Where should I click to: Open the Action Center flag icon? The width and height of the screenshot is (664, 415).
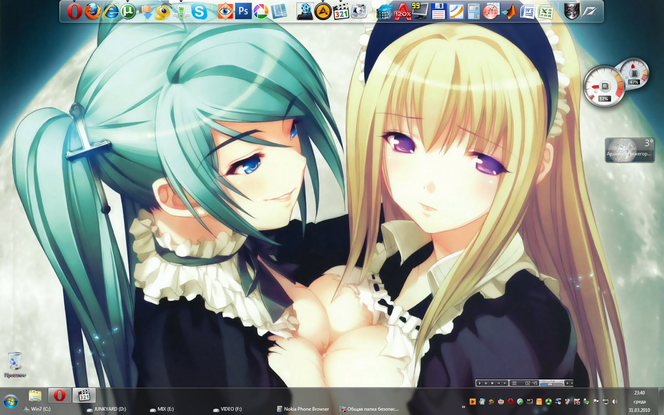click(x=596, y=402)
